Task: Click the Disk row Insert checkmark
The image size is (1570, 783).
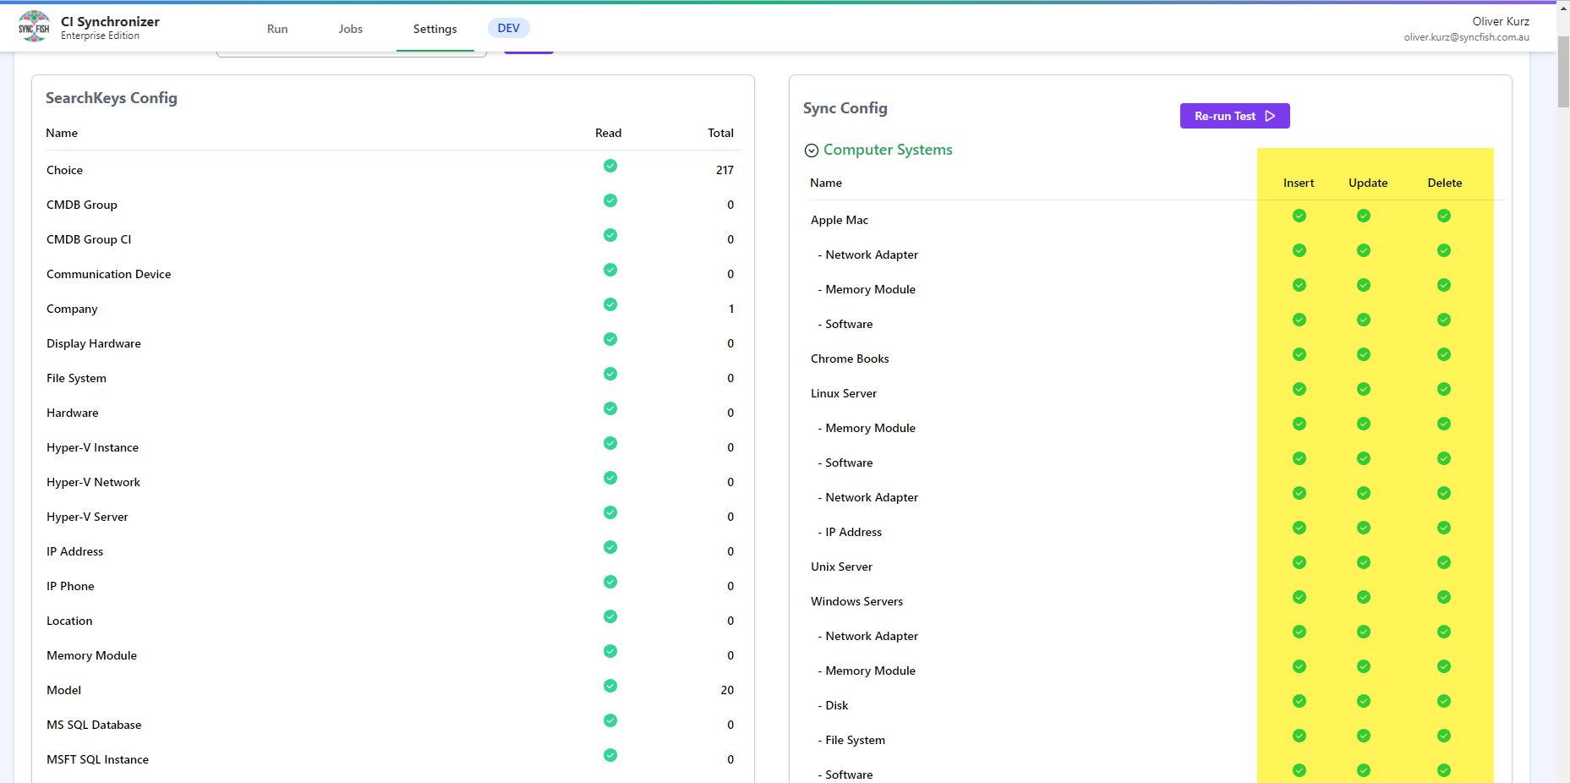Action: click(1299, 701)
